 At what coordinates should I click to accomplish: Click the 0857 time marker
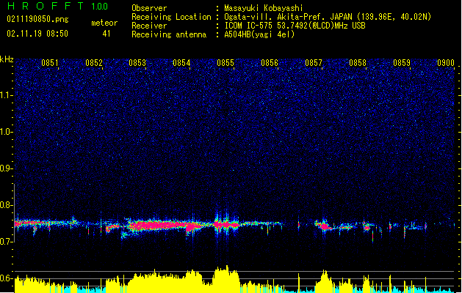(x=314, y=63)
